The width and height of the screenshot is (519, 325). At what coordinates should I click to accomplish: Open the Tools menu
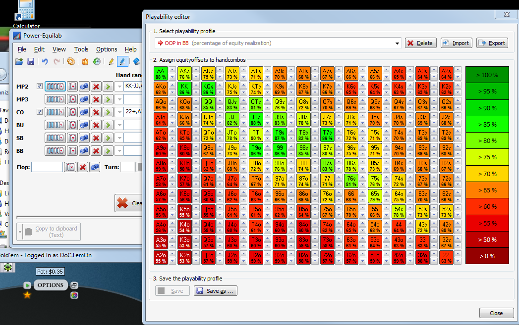pyautogui.click(x=81, y=49)
